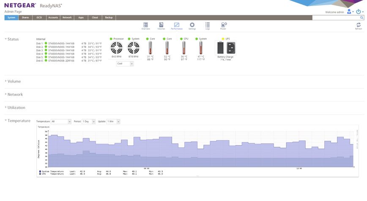Open the Performance chart icon

coord(177,25)
